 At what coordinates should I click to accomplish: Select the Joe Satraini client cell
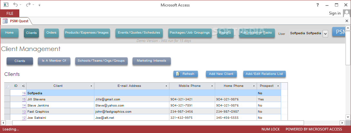[x=60, y=118]
